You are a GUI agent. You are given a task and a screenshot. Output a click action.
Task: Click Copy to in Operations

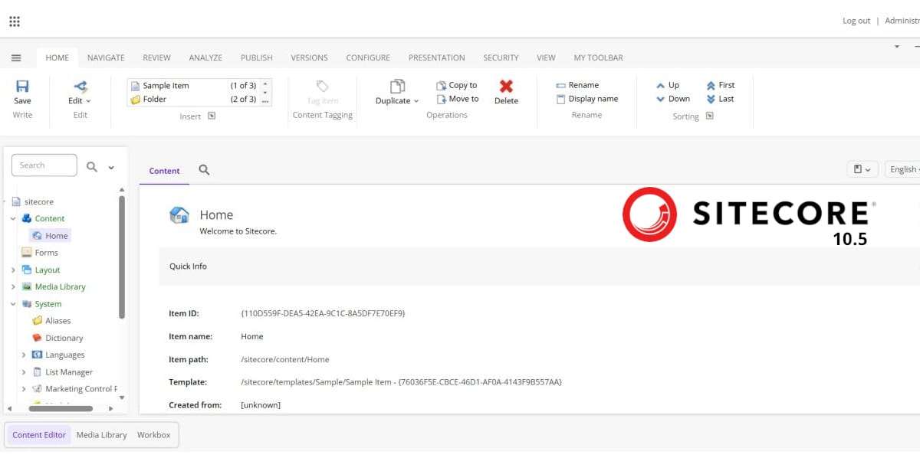pyautogui.click(x=456, y=86)
